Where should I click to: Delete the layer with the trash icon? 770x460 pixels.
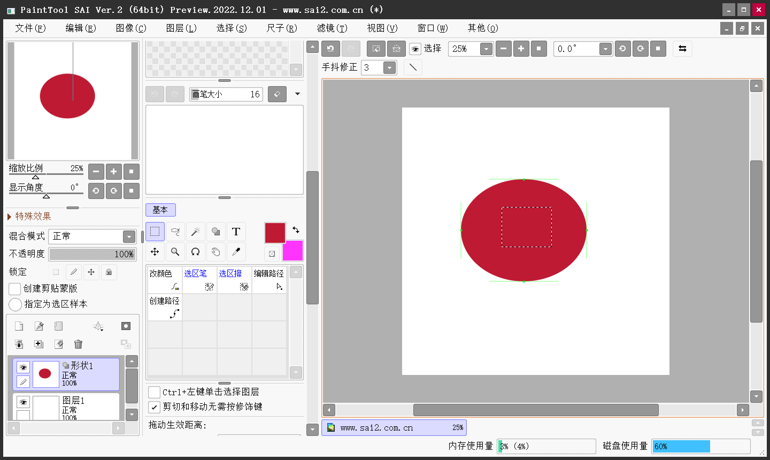pyautogui.click(x=79, y=344)
